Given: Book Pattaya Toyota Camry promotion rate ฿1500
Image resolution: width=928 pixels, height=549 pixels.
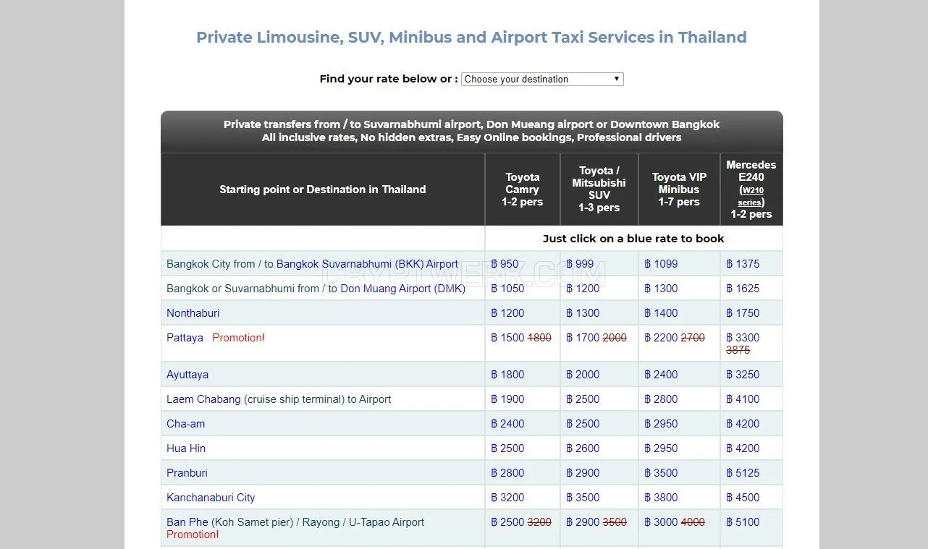Looking at the screenshot, I should [x=507, y=338].
